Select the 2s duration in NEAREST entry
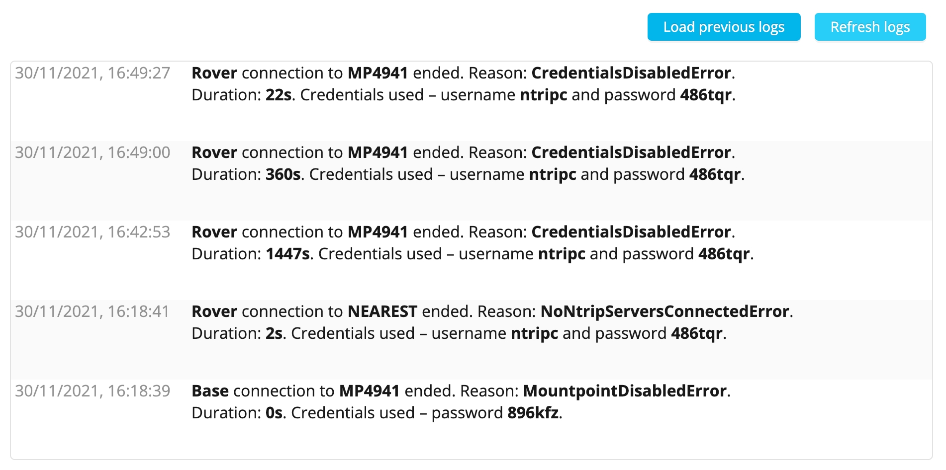946x470 pixels. [274, 333]
